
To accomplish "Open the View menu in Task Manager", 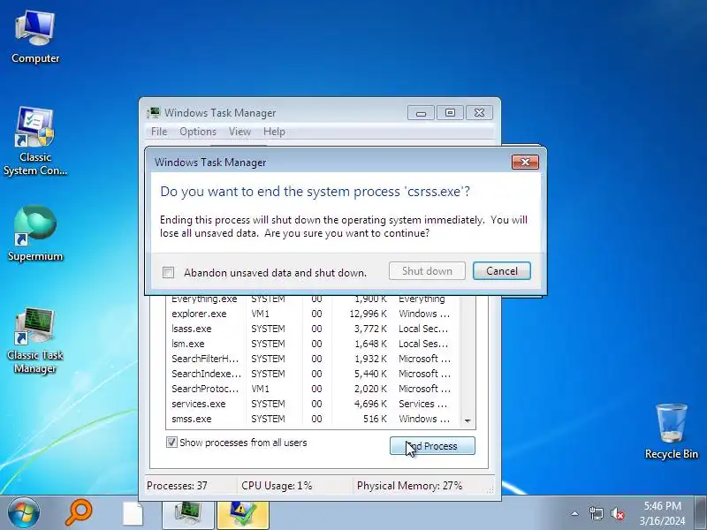I will (x=239, y=132).
